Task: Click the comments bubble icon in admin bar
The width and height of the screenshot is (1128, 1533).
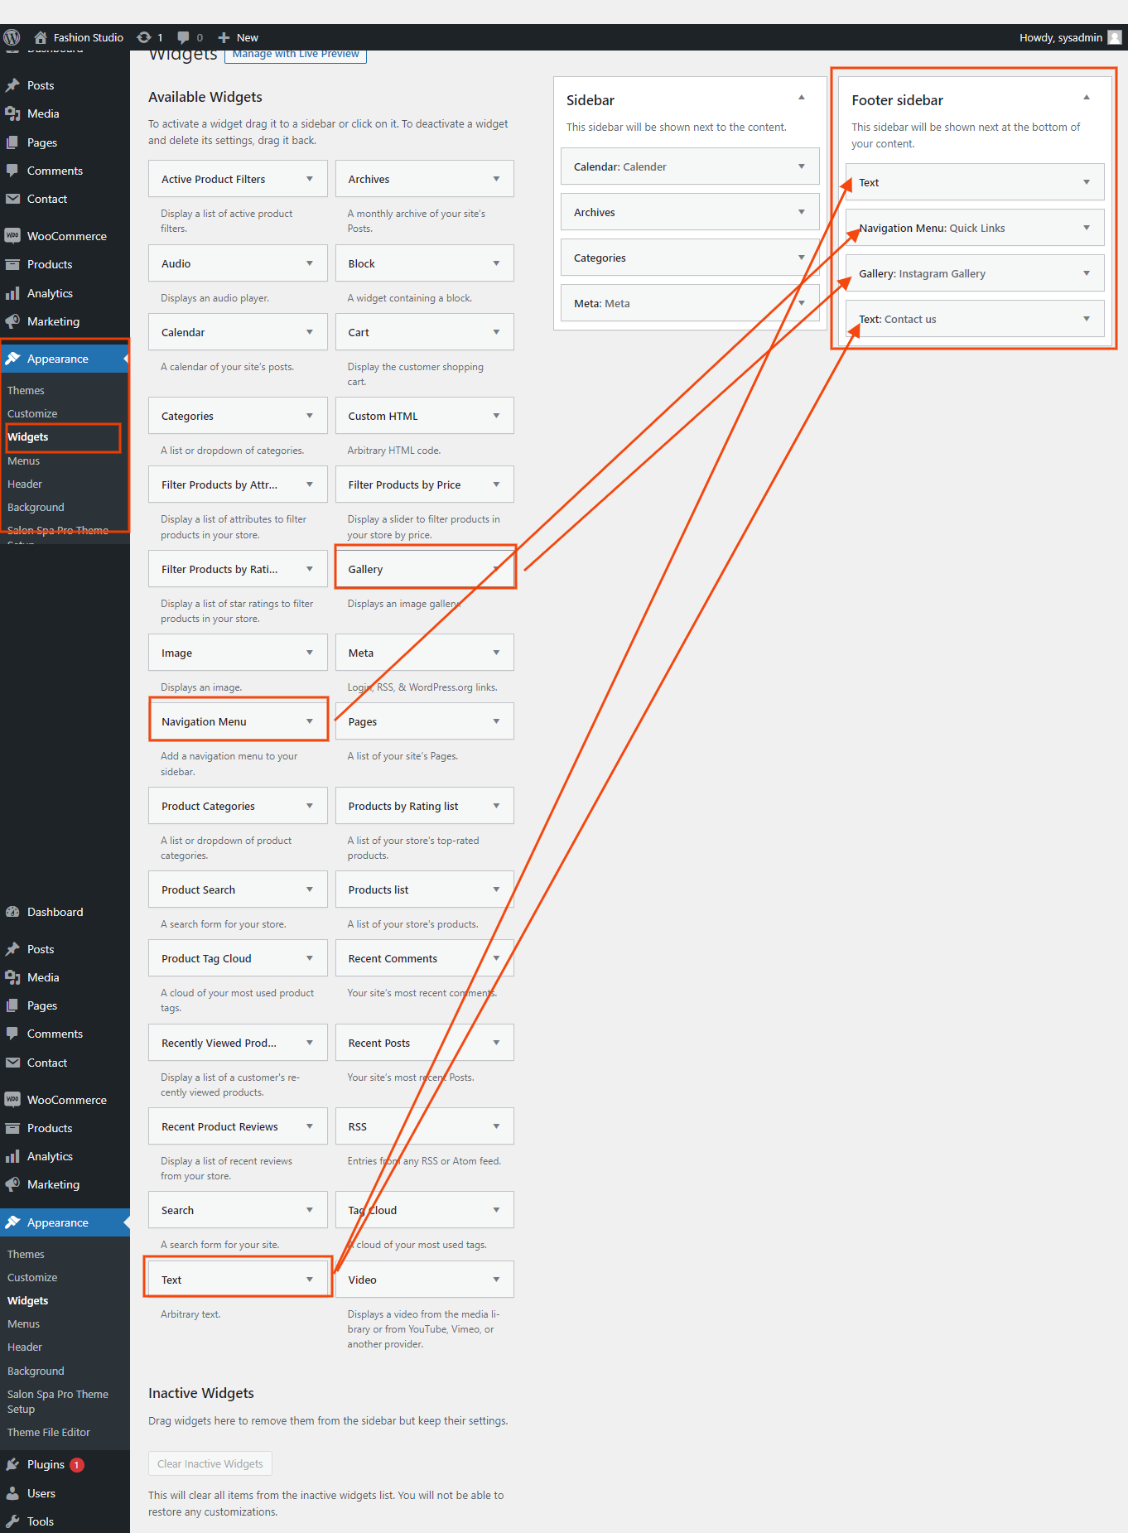Action: click(x=184, y=37)
